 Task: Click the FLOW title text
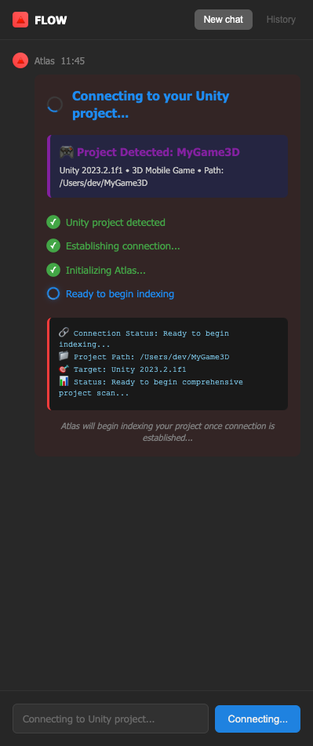click(x=51, y=20)
